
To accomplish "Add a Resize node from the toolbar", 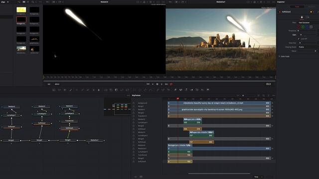I will pos(122,89).
